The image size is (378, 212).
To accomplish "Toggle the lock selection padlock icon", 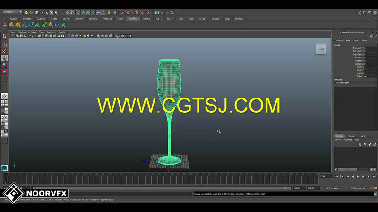I will [x=109, y=12].
